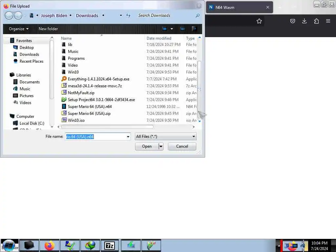This screenshot has width=336, height=252.
Task: Open the Programs folder
Action: [76, 58]
